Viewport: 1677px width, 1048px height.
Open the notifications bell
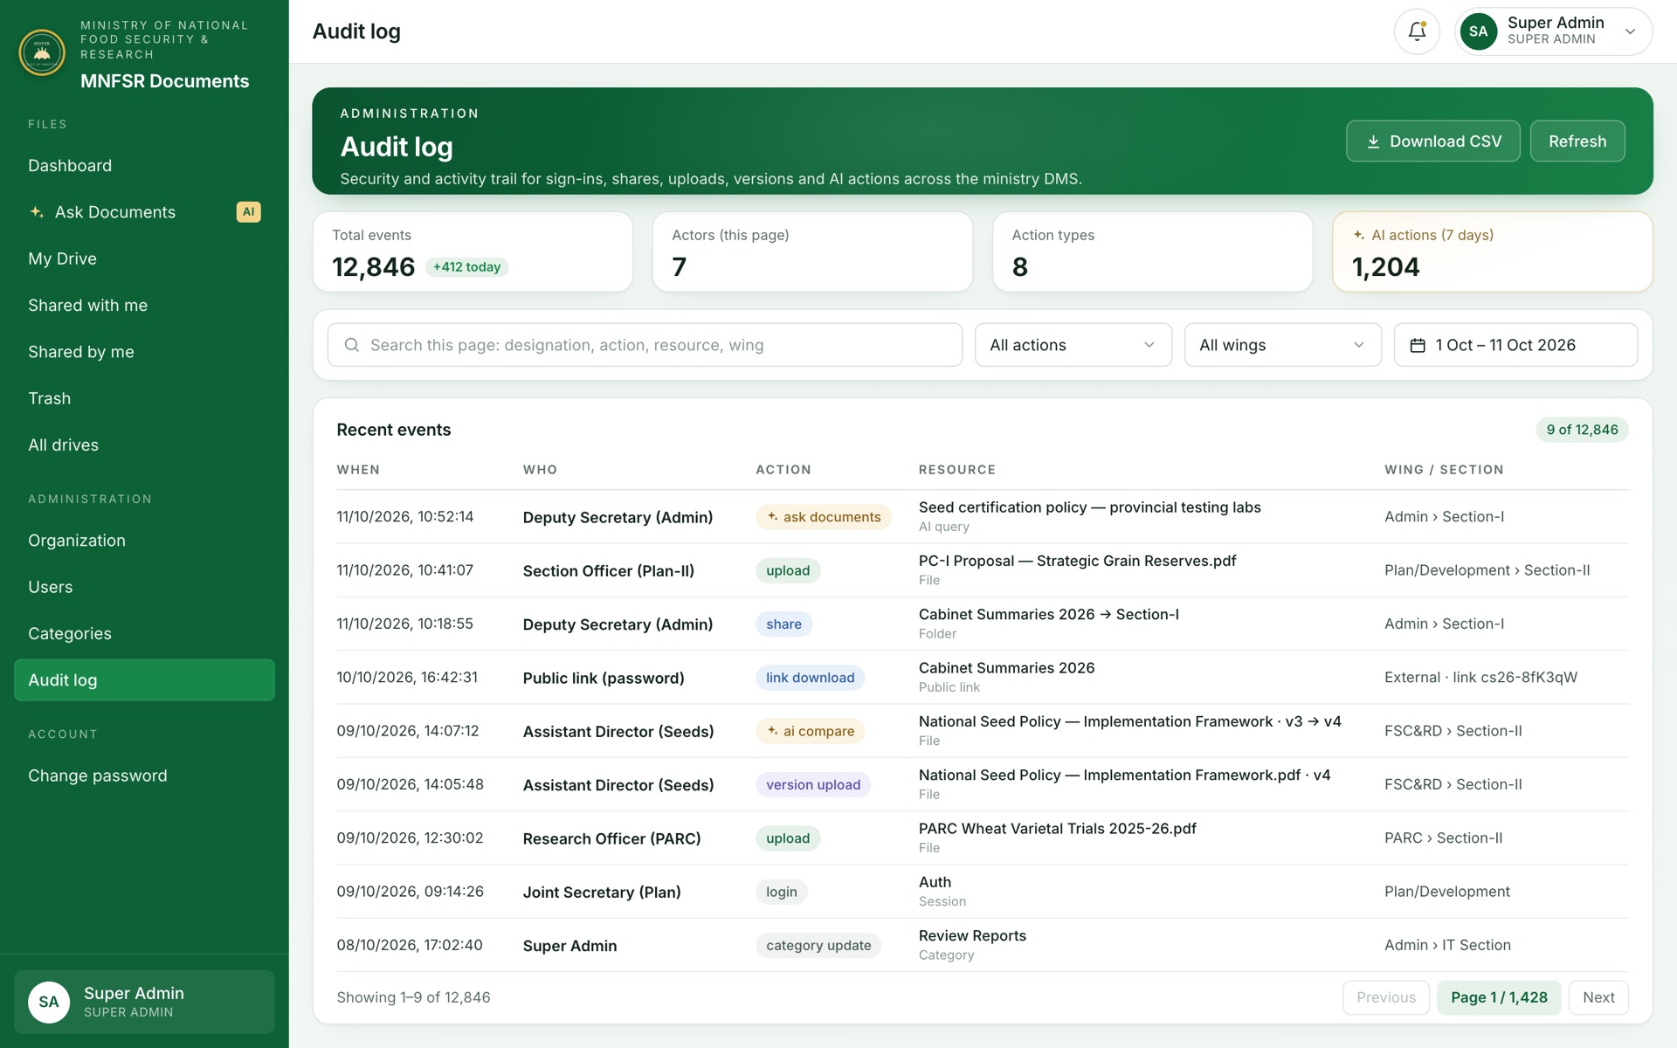coord(1417,31)
